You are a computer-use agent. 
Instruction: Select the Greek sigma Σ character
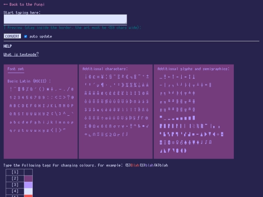click(86, 126)
